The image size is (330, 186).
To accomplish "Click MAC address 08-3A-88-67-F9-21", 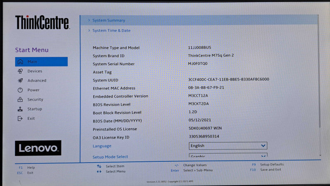I will 206,87.
